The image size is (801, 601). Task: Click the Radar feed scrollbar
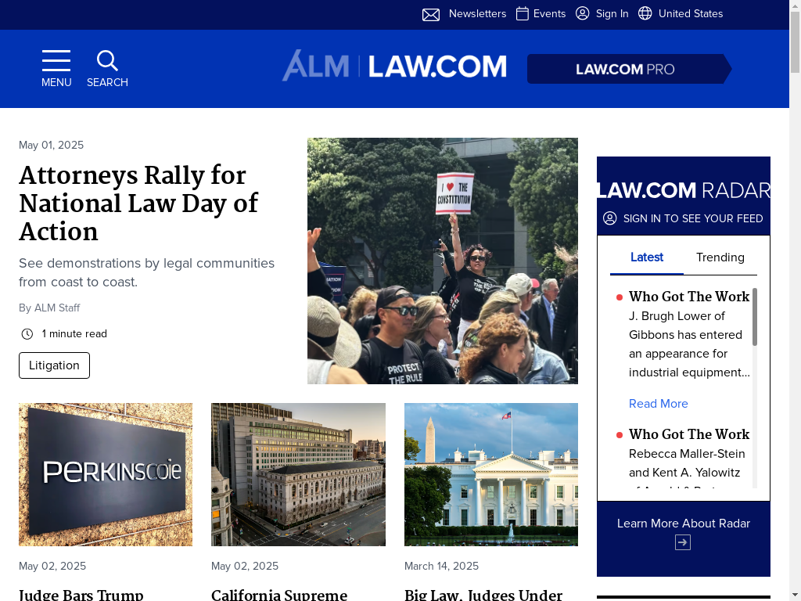coord(755,317)
